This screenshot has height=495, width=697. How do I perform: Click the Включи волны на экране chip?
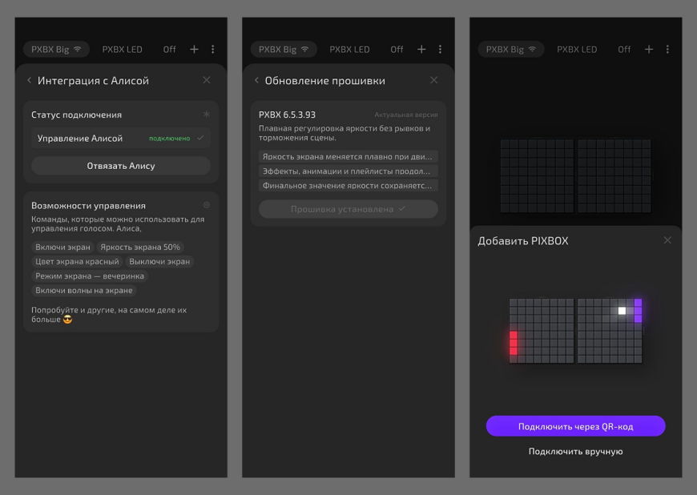click(84, 290)
